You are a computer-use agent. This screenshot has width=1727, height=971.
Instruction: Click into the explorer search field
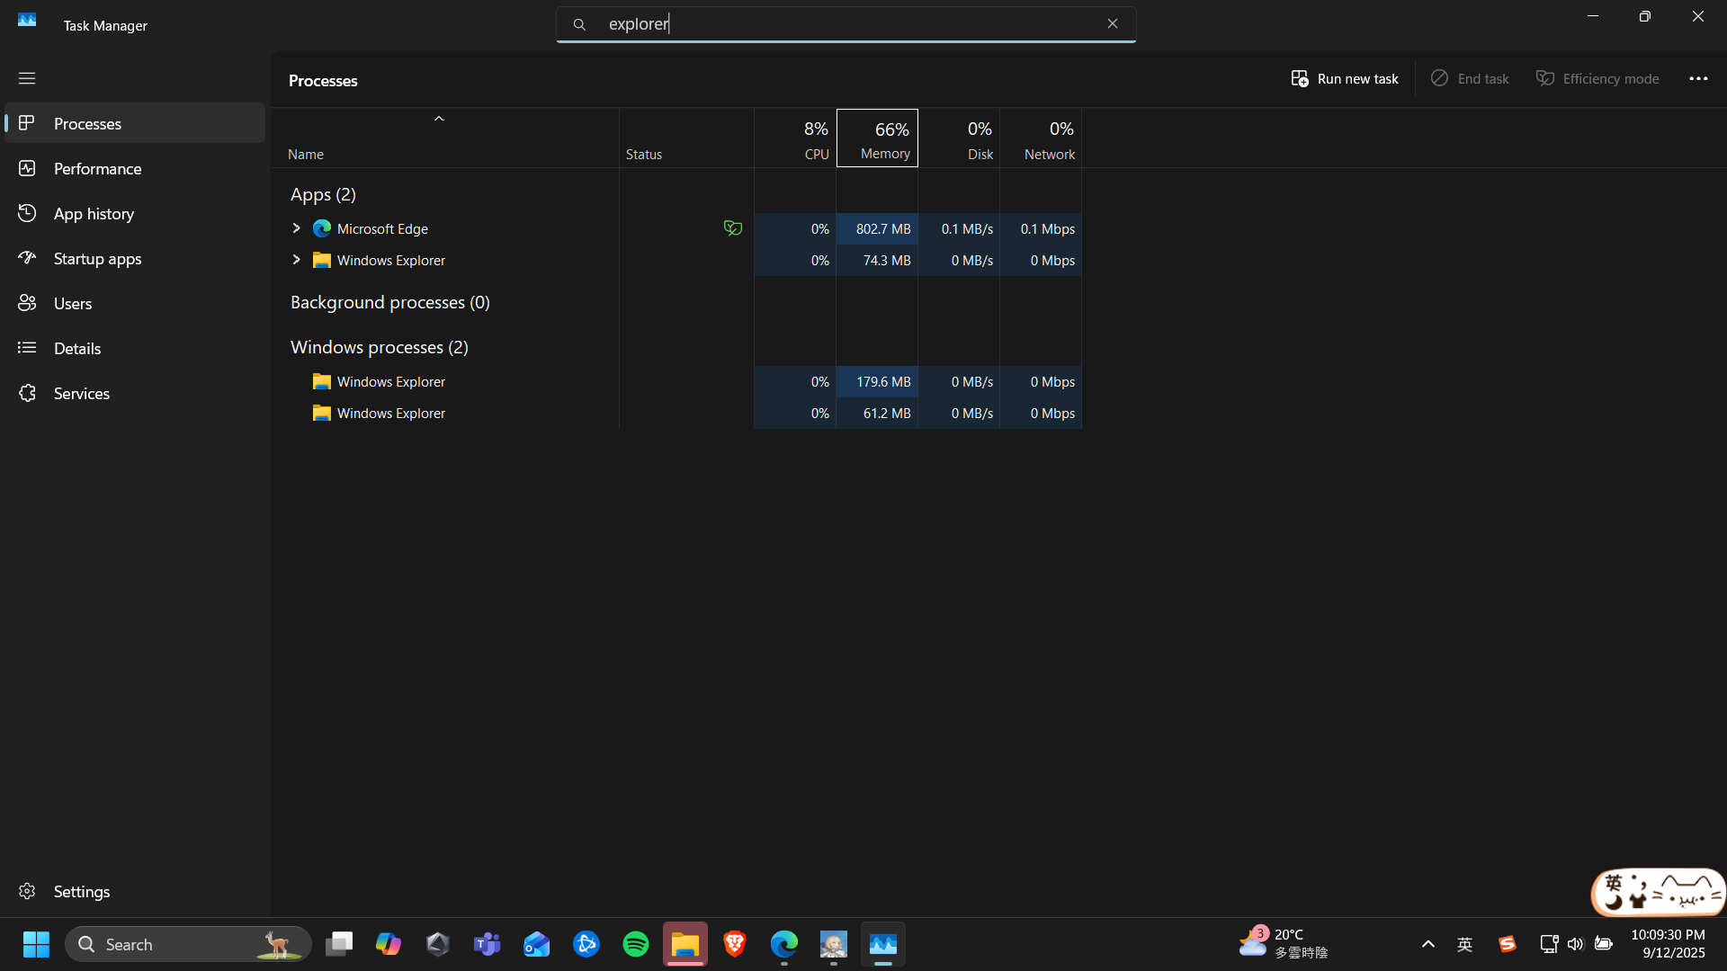[x=846, y=24]
